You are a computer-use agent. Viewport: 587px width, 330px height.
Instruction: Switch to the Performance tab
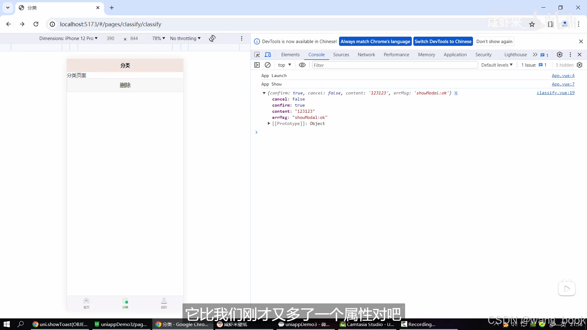396,54
